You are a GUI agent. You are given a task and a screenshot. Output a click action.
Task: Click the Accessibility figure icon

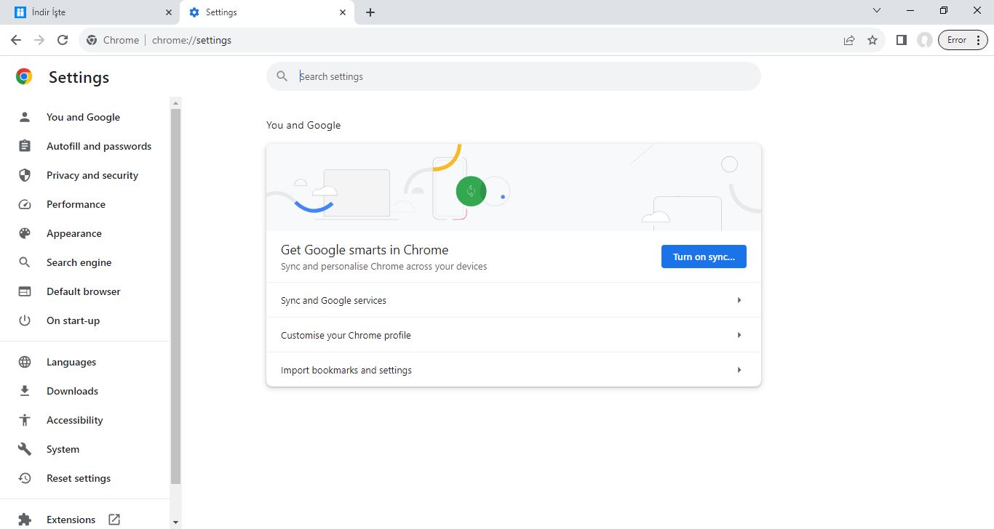(x=25, y=420)
